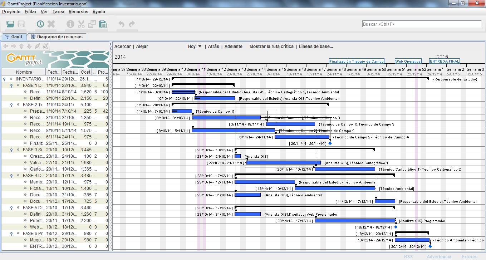This screenshot has height=260, width=486.
Task: Open a project file with the folder icon
Action: (10, 24)
